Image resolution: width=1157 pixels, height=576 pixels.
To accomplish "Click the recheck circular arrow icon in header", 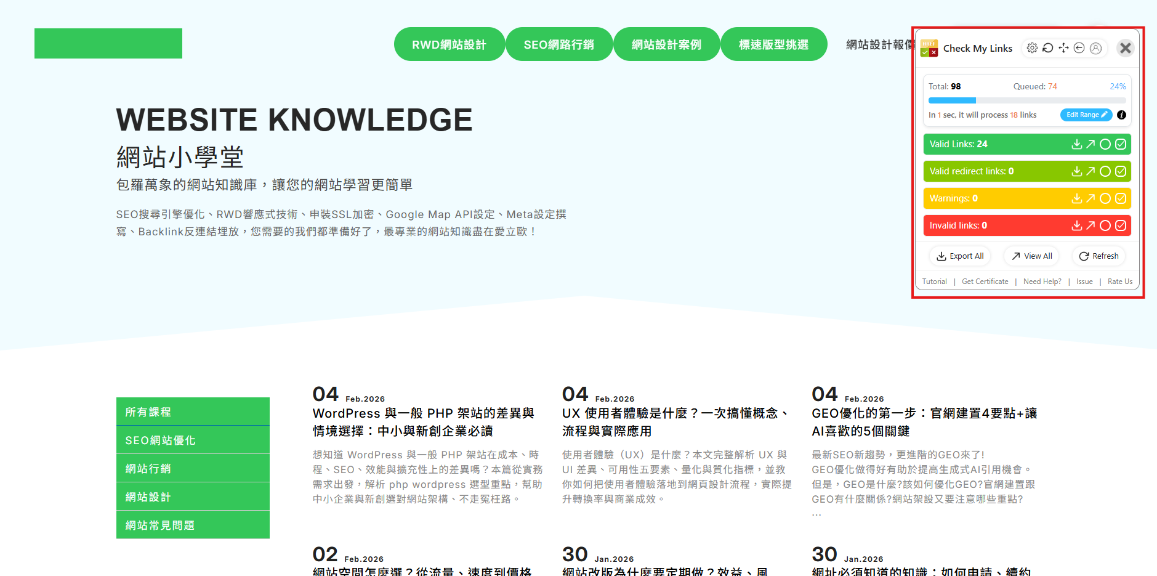I will (1047, 48).
